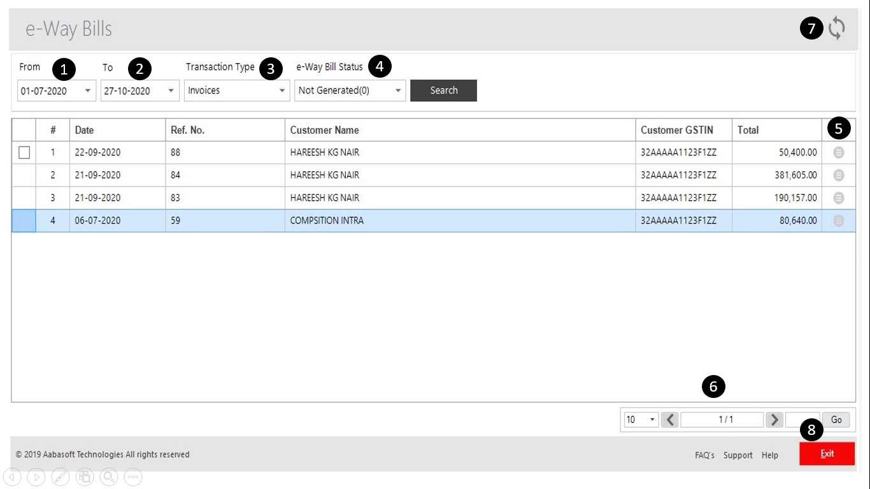Click the red Exit button

827,454
